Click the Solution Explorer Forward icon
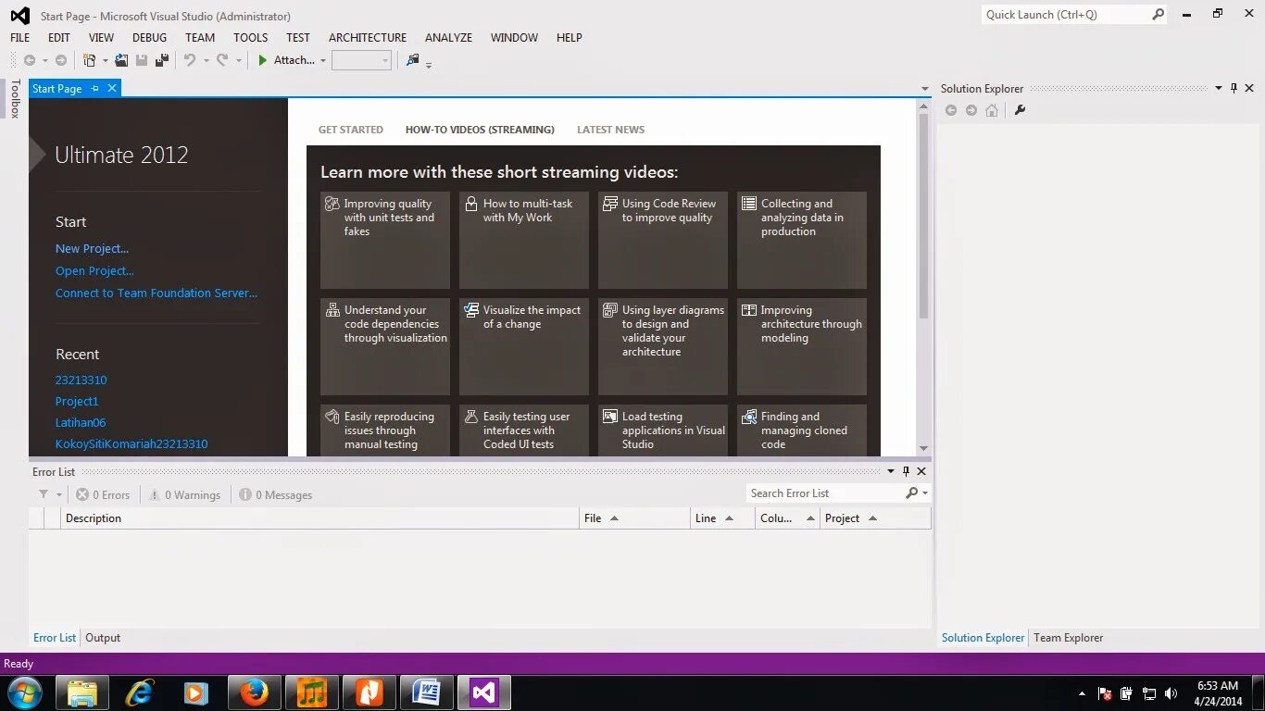Image resolution: width=1265 pixels, height=711 pixels. (971, 110)
